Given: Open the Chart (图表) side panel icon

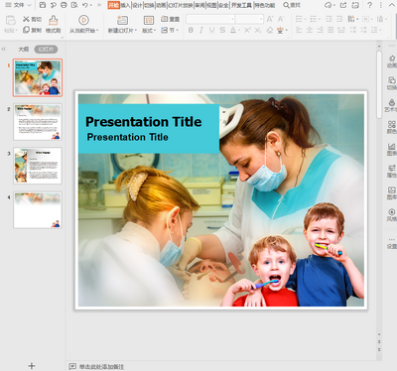Looking at the screenshot, I should click(x=392, y=149).
